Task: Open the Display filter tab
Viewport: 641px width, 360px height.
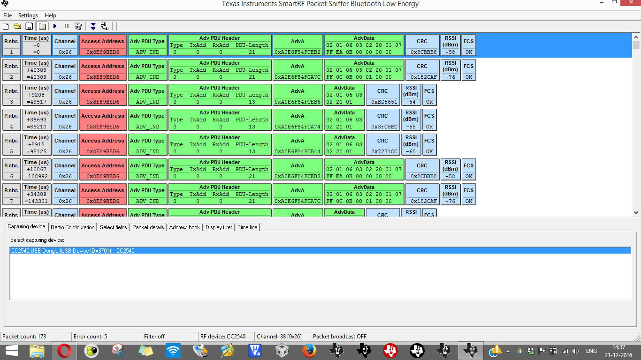Action: click(219, 227)
